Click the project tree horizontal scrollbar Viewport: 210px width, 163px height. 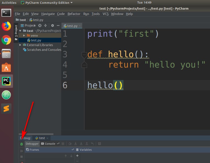point(36,134)
